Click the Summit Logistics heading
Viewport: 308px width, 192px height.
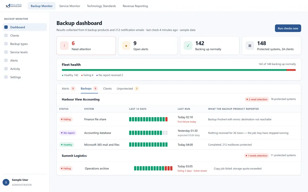74,156
